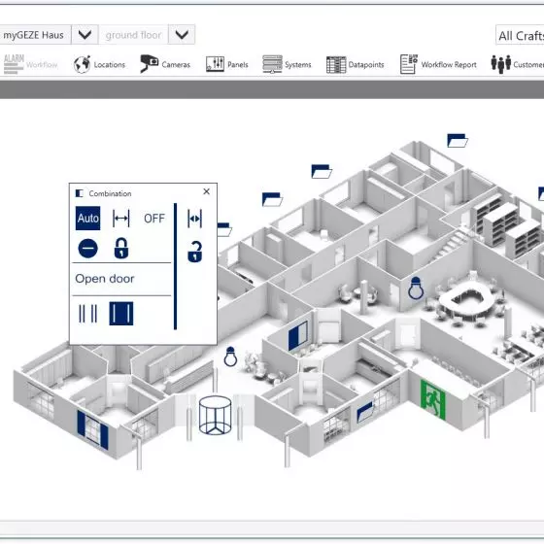Open the Customer section
This screenshot has width=544, height=544.
tap(517, 64)
